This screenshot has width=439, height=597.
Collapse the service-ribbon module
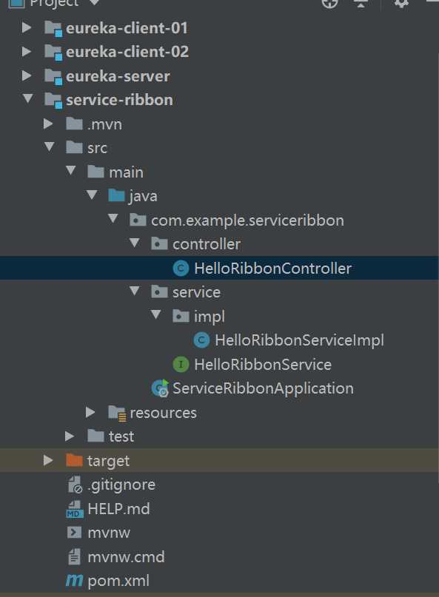click(x=27, y=99)
